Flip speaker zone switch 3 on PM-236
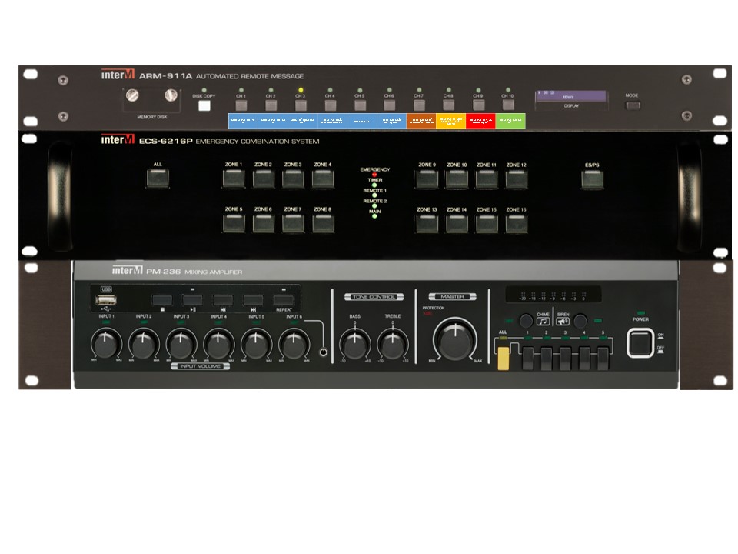This screenshot has width=738, height=554. coord(565,358)
